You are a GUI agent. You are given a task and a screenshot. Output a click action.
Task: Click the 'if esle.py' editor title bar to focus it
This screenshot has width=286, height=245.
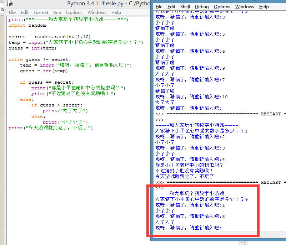click(89, 4)
